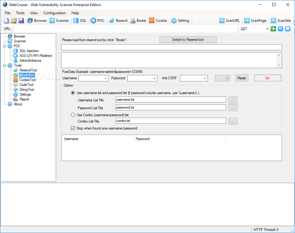Open the Configuration menu
This screenshot has height=233, width=295.
click(55, 13)
